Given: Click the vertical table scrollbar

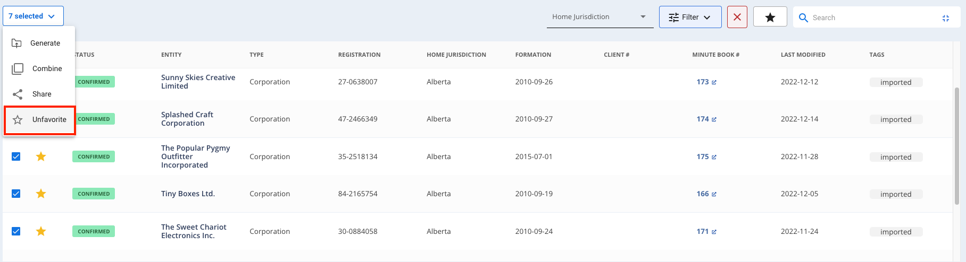Looking at the screenshot, I should coord(957,146).
